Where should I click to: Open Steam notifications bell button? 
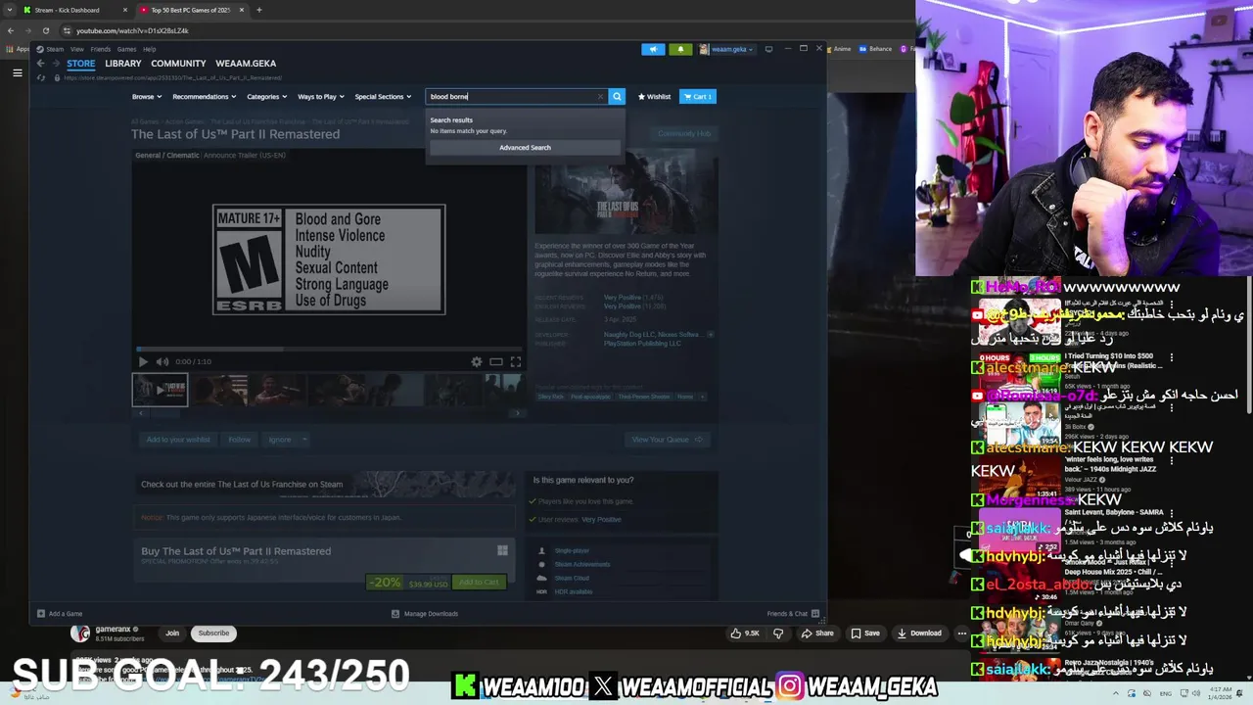680,49
